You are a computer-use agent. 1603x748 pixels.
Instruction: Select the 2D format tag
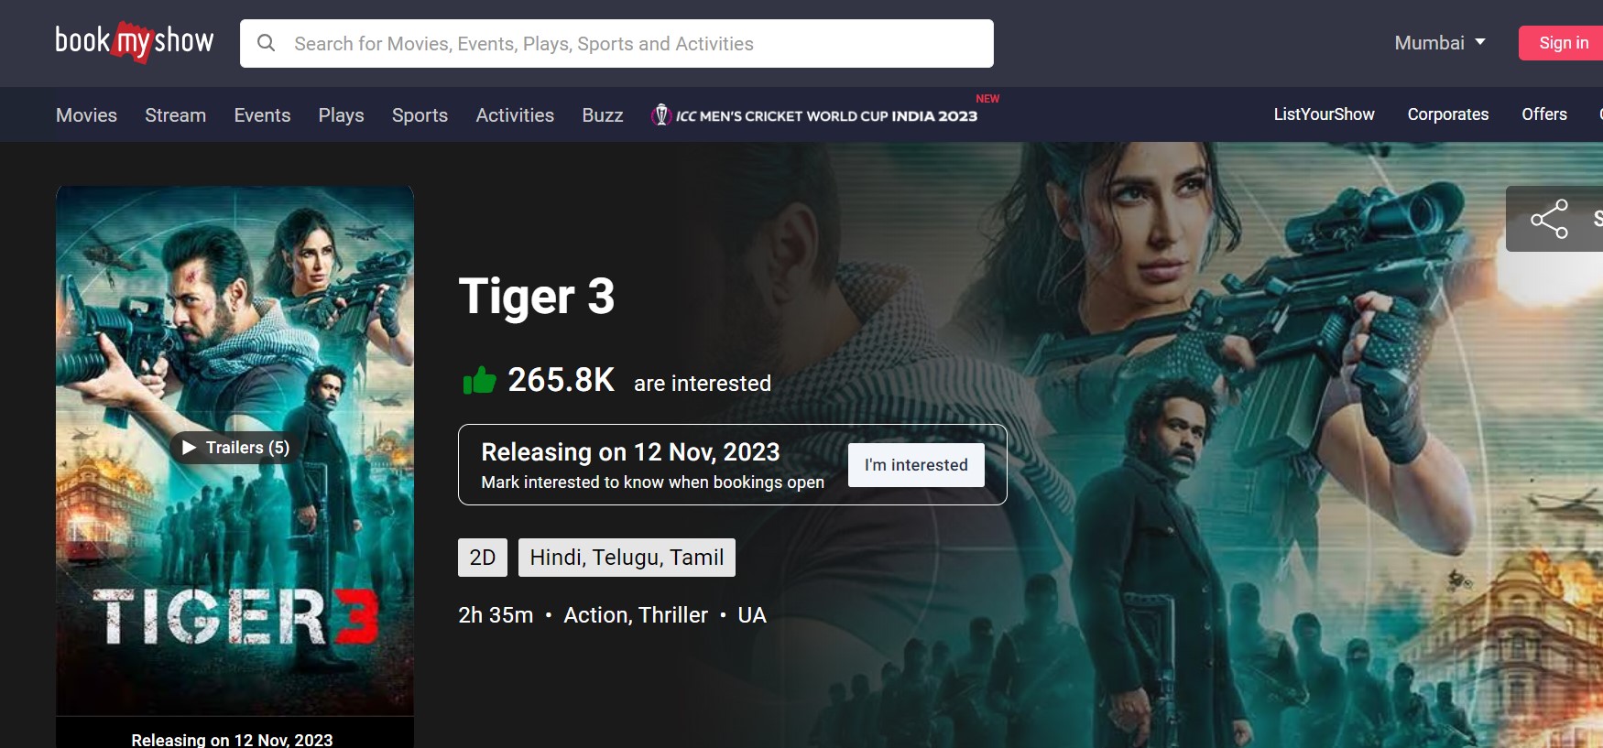pyautogui.click(x=482, y=558)
